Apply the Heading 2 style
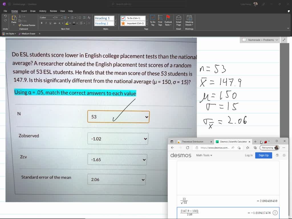292x219 pixels. click(104, 23)
